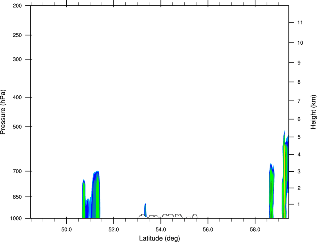Viewport: 317px width, 242px height.
Task: Select the 1000 pressure tick label
Action: coord(16,218)
